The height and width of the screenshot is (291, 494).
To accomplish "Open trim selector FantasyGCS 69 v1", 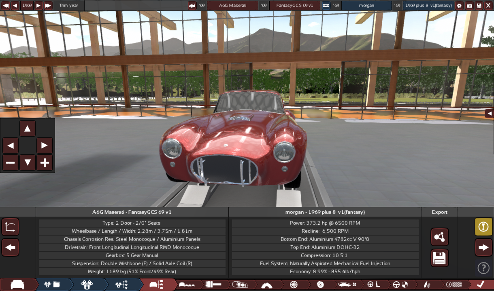I will pos(294,5).
